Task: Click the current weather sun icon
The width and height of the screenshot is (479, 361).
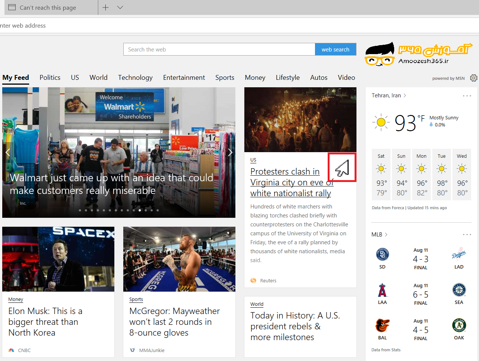Action: [381, 122]
